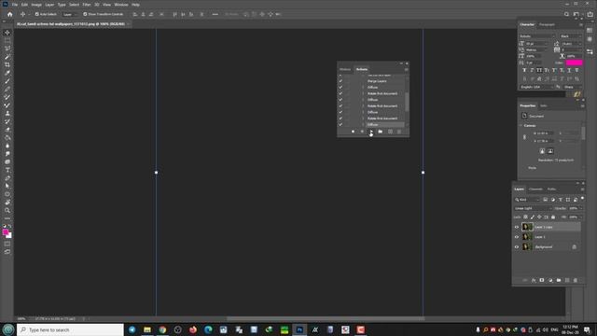Click Play selection in Actions panel
This screenshot has width=597, height=336.
tap(371, 132)
